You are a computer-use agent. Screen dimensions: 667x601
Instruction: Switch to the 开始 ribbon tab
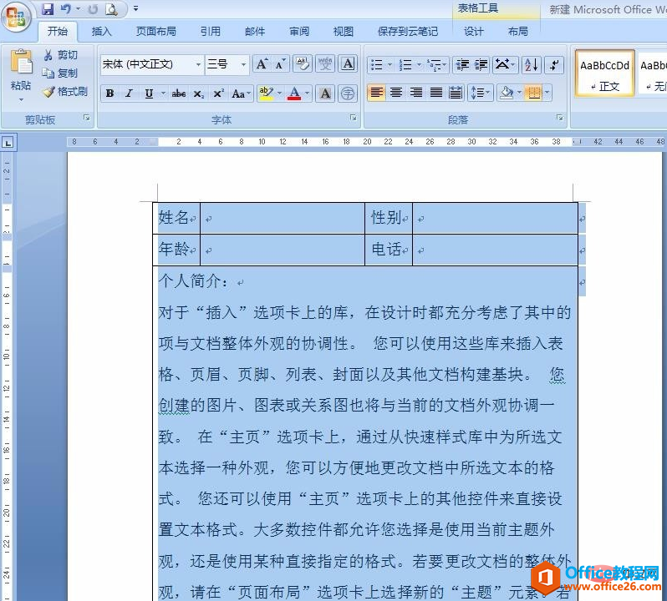click(x=58, y=32)
